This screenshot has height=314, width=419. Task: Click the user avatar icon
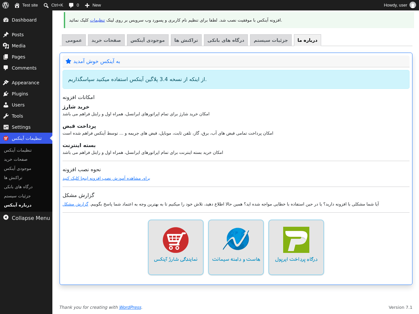pyautogui.click(x=413, y=5)
